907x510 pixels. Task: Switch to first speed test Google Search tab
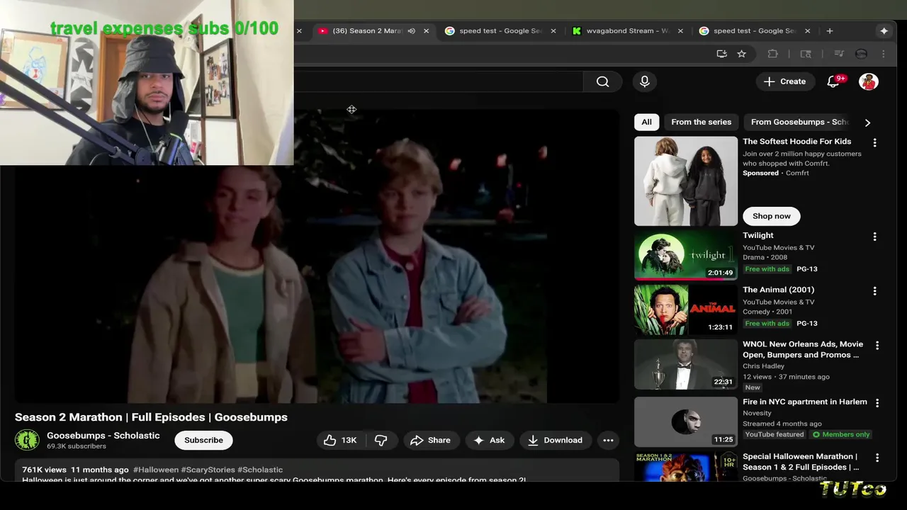click(x=500, y=31)
